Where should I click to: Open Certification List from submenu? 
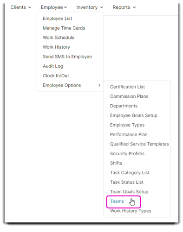(x=127, y=87)
